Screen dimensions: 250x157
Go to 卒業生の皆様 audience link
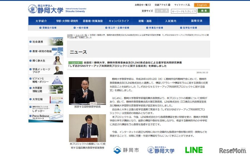point(155,28)
